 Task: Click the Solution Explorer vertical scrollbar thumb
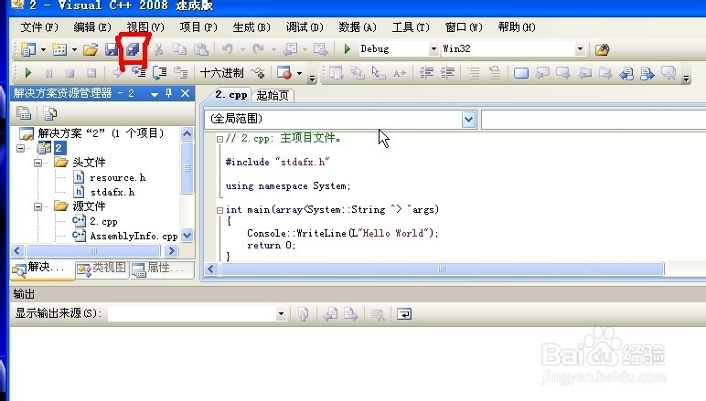coord(187,168)
